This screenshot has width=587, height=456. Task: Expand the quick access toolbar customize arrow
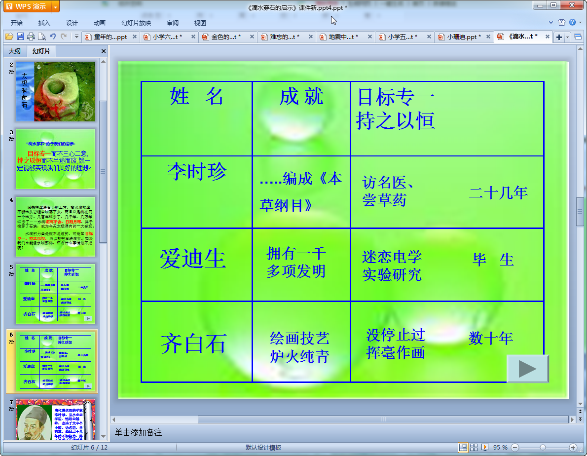point(76,37)
